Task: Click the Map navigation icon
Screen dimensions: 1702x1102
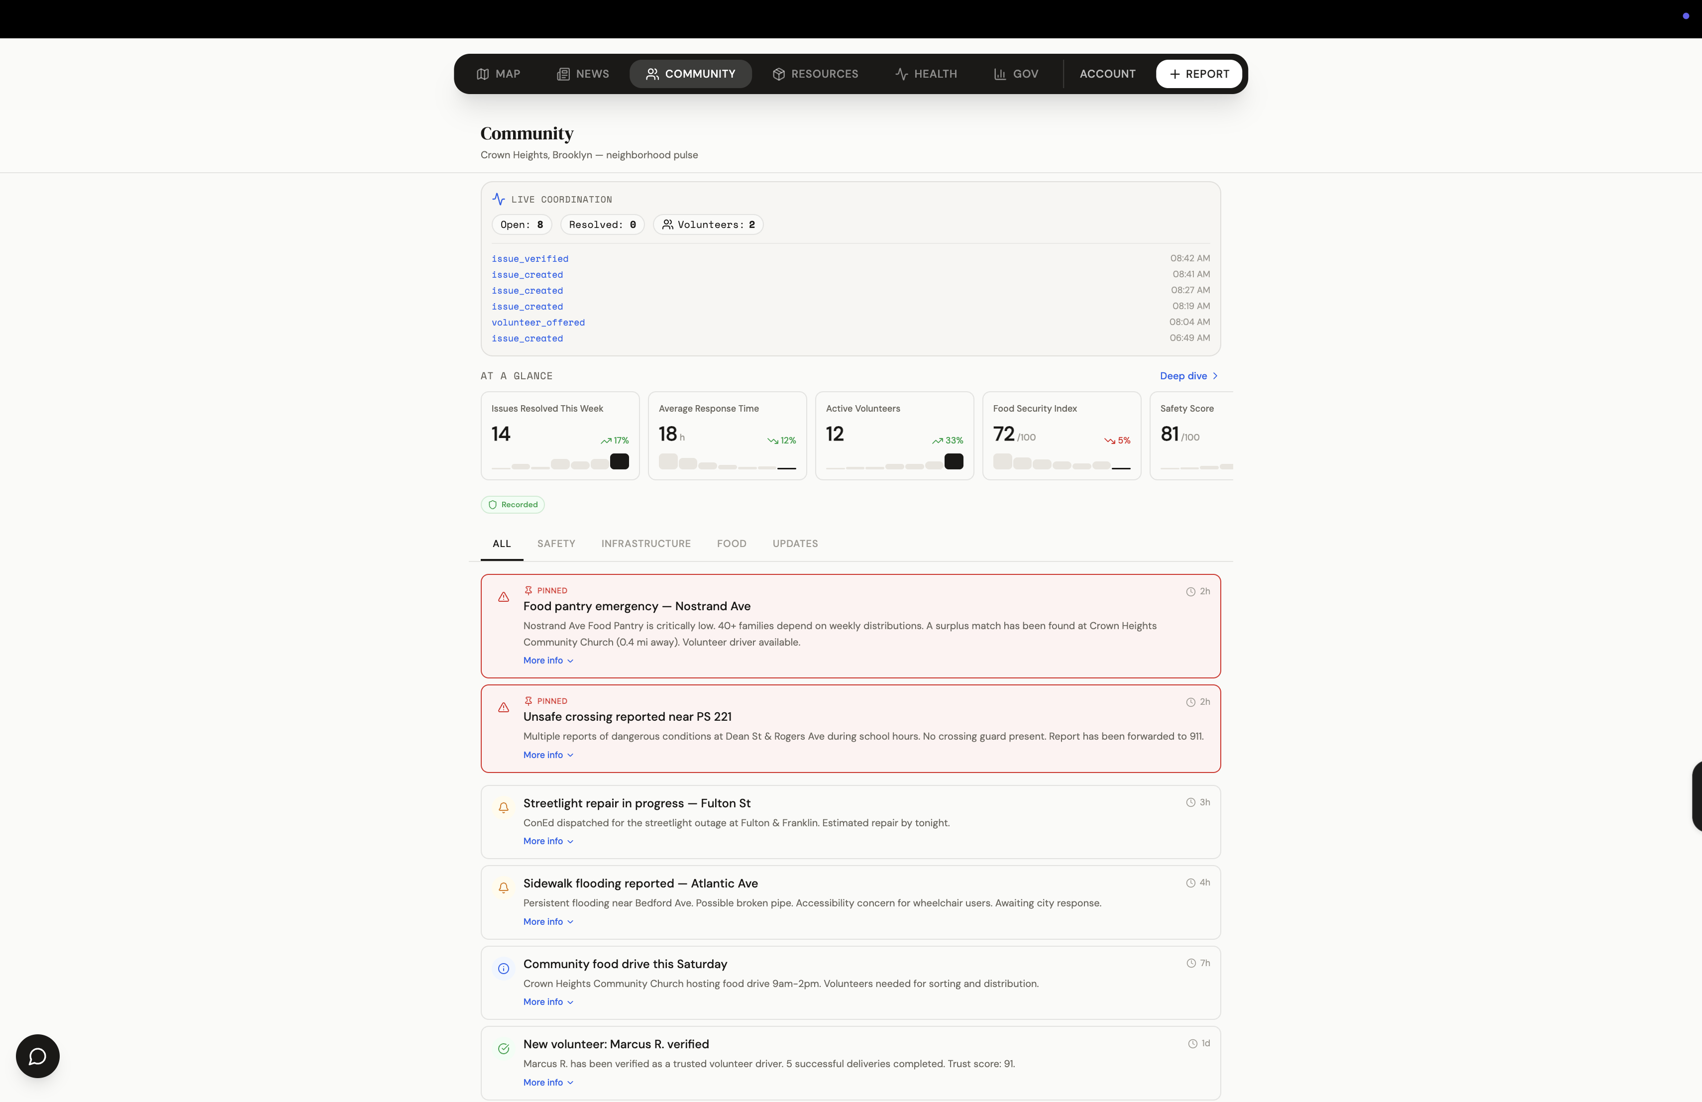Action: 483,74
